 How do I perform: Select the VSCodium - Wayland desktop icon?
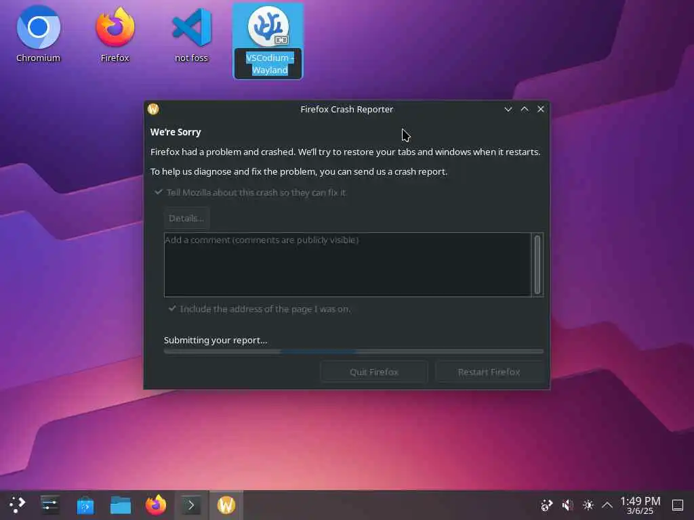(268, 41)
